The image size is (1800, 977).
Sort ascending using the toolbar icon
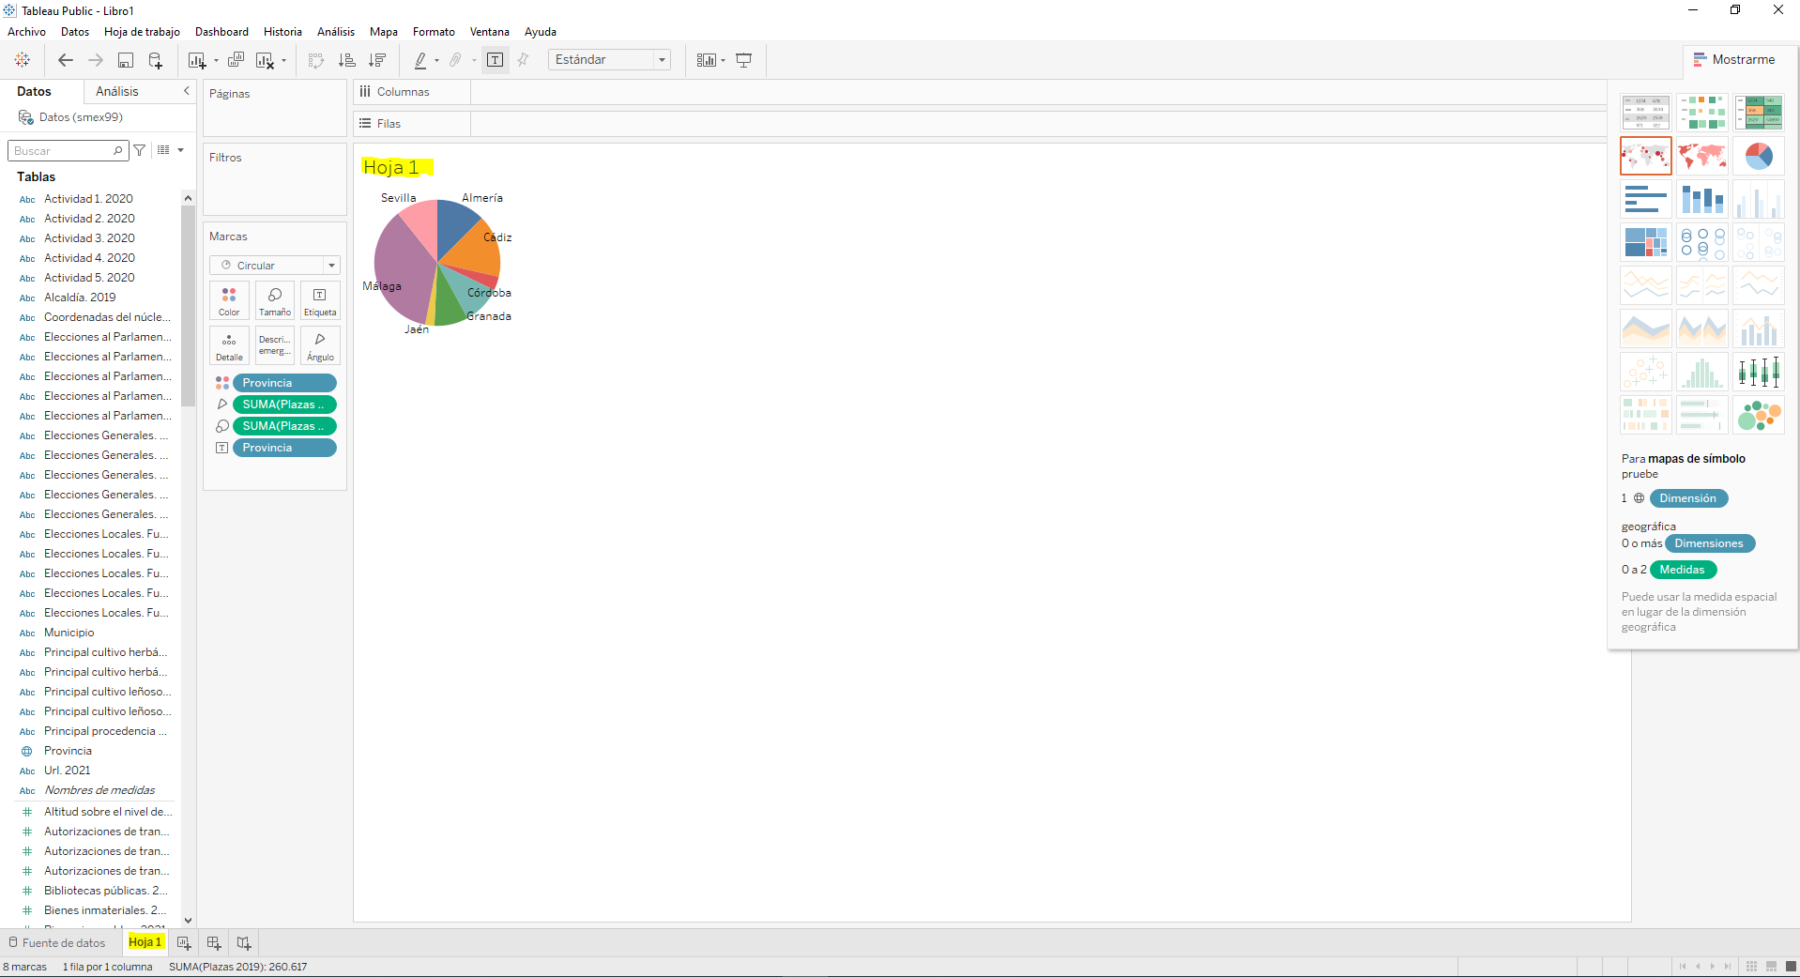[346, 60]
